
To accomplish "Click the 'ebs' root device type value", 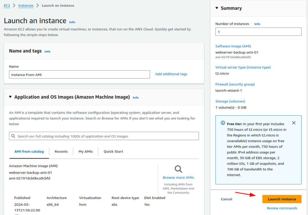I will click(115, 204).
